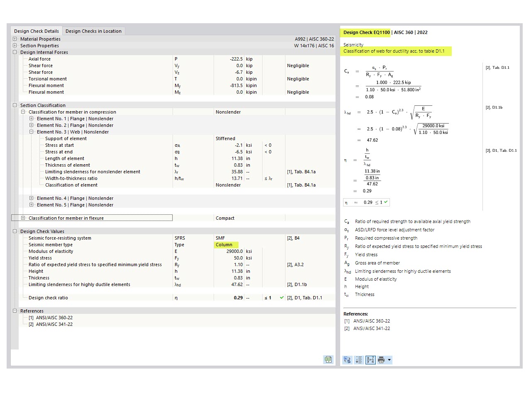Open the print report options

[381, 360]
